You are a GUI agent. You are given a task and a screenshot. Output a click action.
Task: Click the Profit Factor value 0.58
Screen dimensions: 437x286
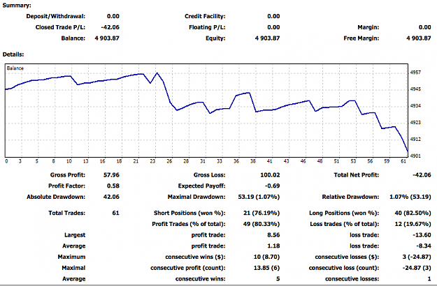113,186
